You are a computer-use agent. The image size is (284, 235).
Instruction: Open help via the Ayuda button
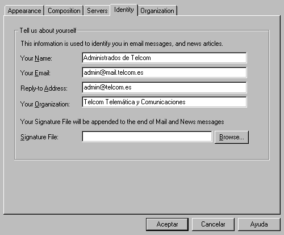click(x=259, y=224)
